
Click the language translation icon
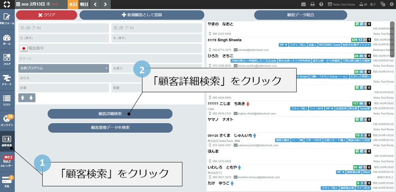(383, 4)
